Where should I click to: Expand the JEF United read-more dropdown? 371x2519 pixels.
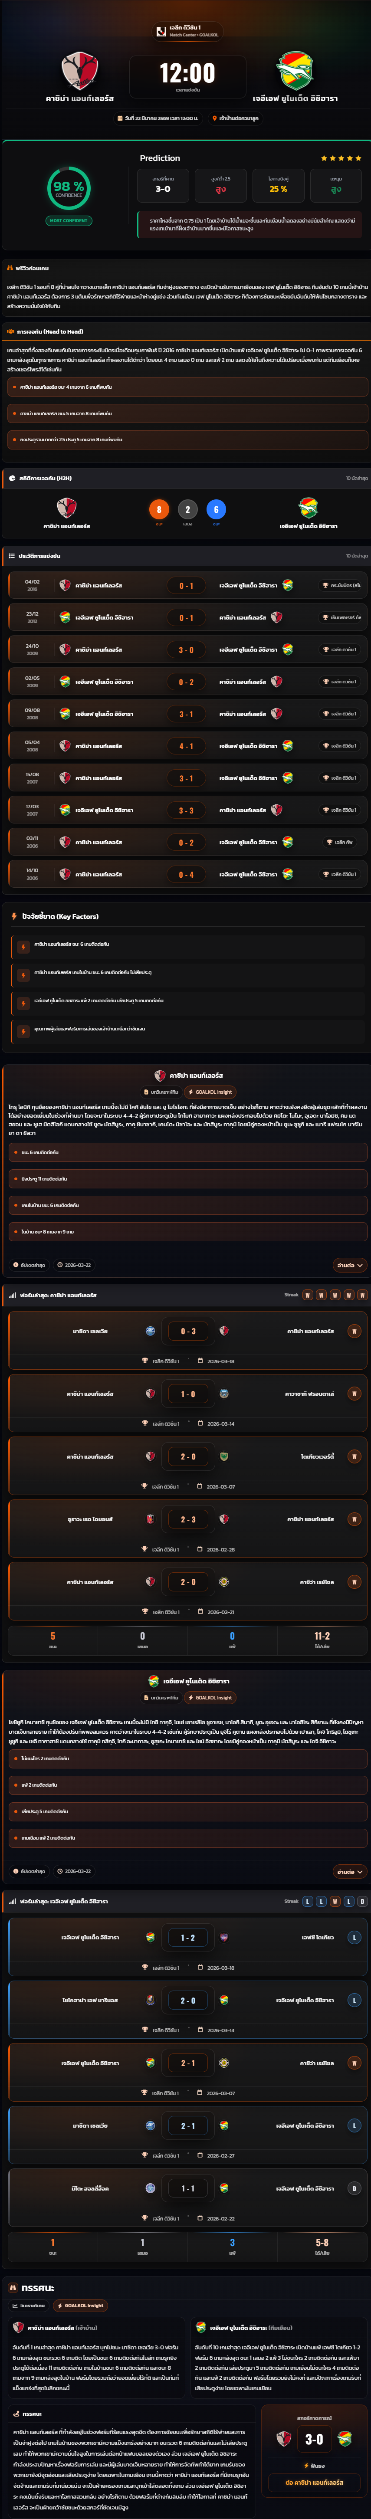pos(349,1872)
